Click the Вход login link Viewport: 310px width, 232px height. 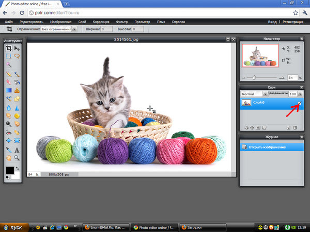272,22
